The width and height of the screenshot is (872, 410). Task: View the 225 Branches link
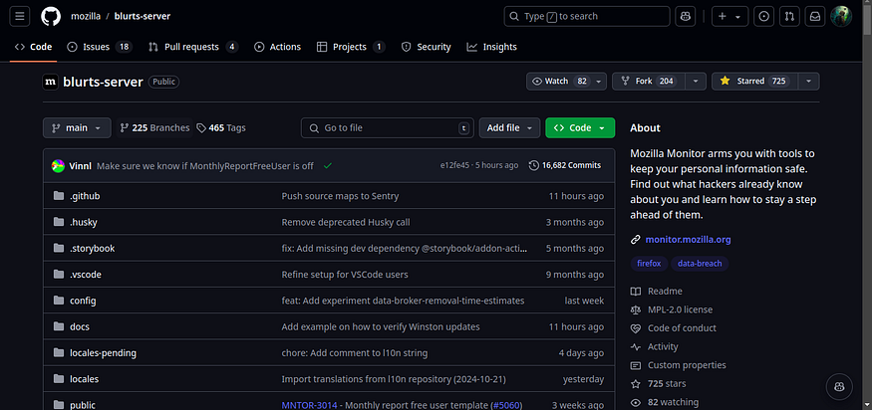tap(154, 127)
